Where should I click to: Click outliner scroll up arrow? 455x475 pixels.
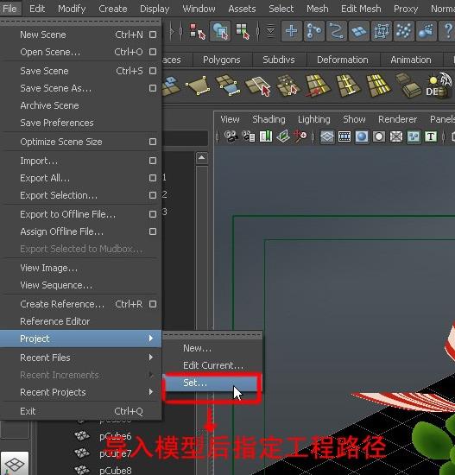point(202,158)
